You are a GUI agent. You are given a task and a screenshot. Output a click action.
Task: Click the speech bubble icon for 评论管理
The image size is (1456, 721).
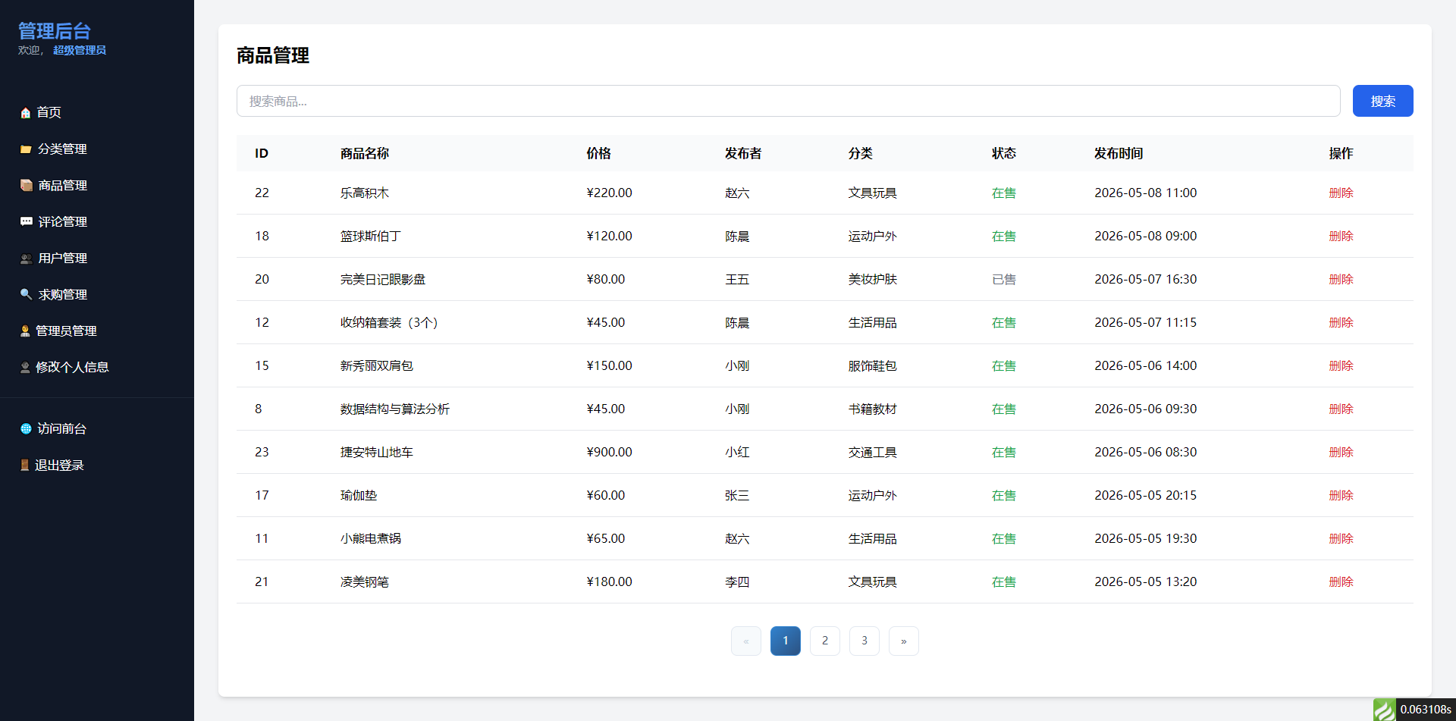click(x=26, y=222)
